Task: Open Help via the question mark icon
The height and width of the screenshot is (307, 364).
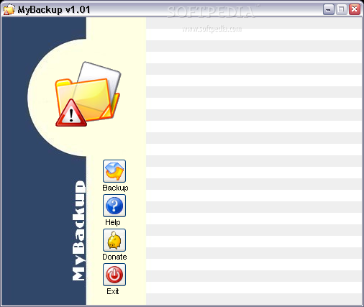Action: coord(114,206)
